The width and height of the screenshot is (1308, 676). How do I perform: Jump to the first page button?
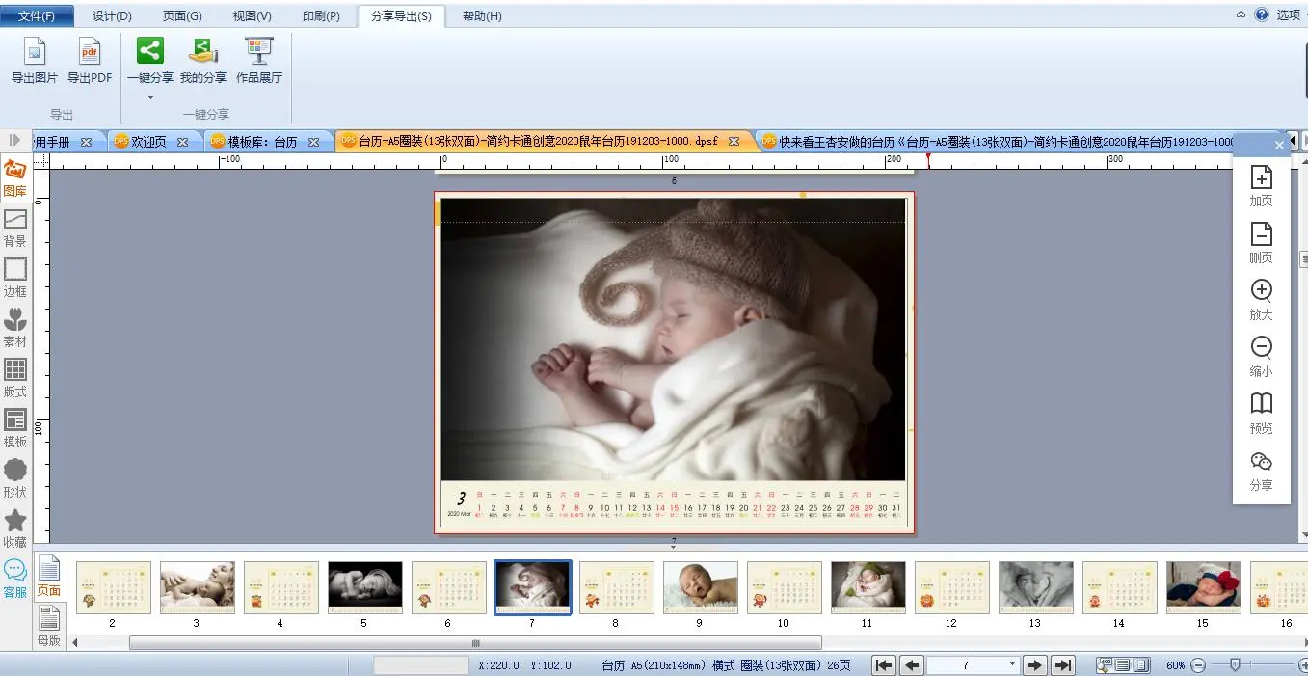[884, 665]
